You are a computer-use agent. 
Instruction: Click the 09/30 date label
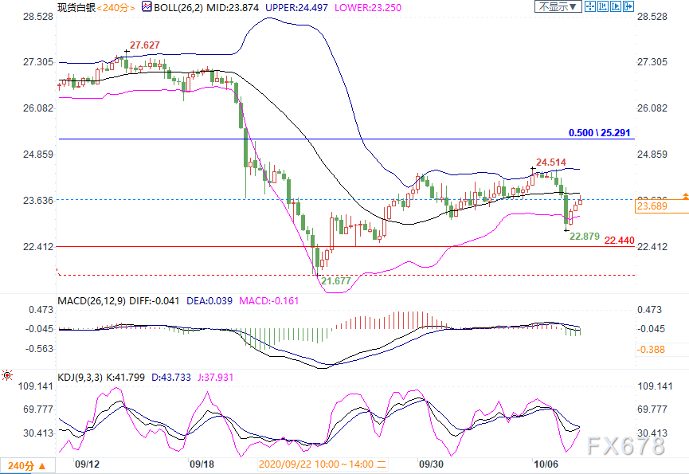click(x=431, y=464)
